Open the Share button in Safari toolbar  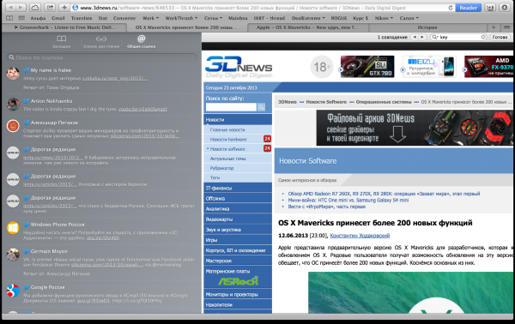tap(50, 7)
